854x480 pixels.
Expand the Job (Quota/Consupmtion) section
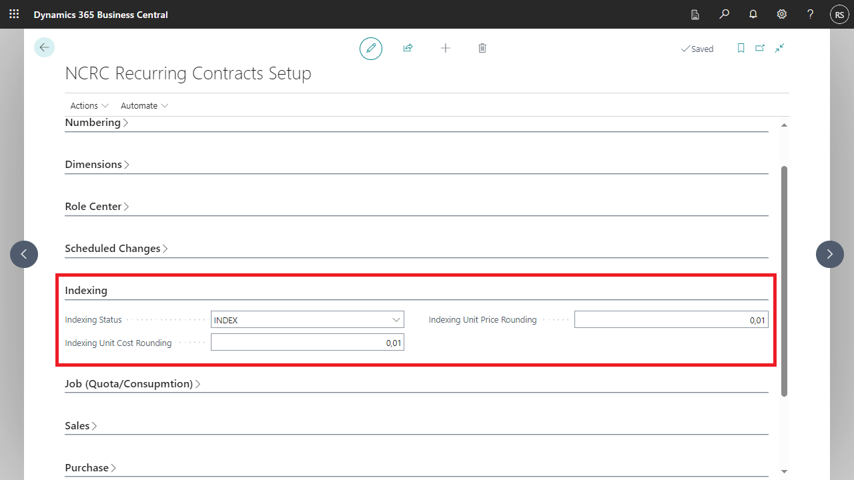tap(132, 384)
